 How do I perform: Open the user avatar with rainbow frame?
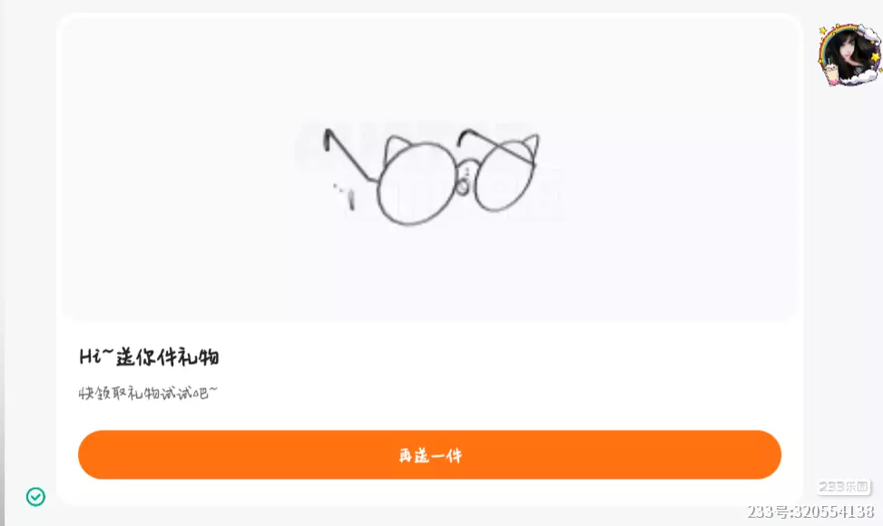click(x=849, y=55)
